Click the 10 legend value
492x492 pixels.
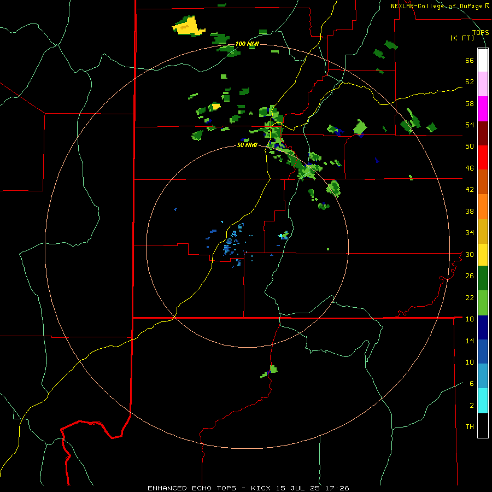tap(470, 362)
